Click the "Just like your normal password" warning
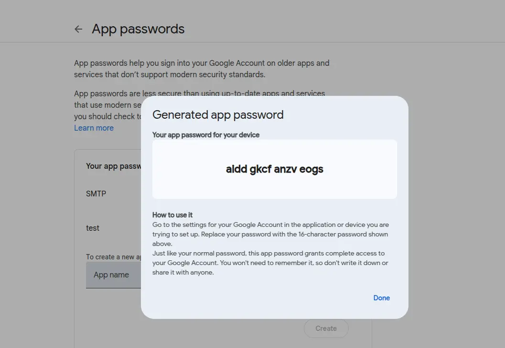 coord(270,263)
